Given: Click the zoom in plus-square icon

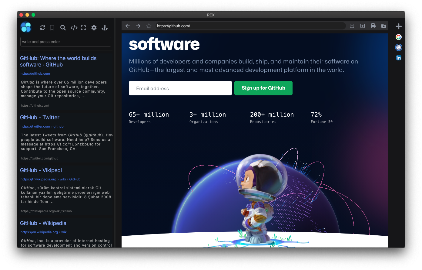Looking at the screenshot, I should [363, 26].
